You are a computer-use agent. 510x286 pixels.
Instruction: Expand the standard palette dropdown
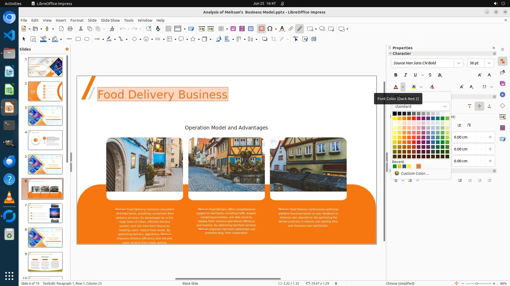[x=445, y=106]
